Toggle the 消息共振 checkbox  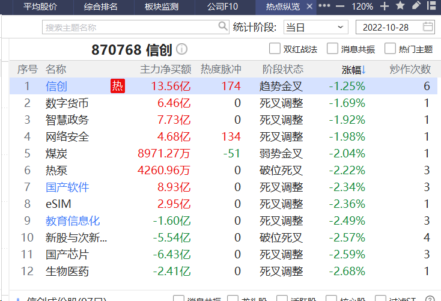click(332, 49)
